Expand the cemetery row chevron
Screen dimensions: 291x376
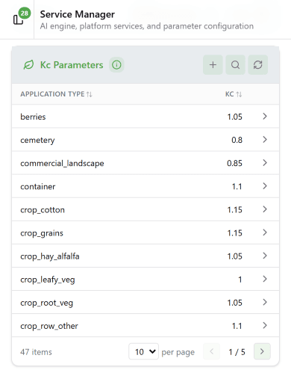click(x=265, y=140)
